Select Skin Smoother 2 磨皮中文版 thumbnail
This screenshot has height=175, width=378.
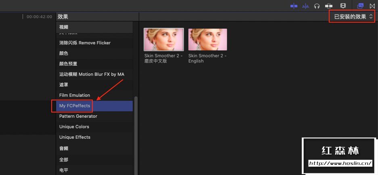point(164,40)
